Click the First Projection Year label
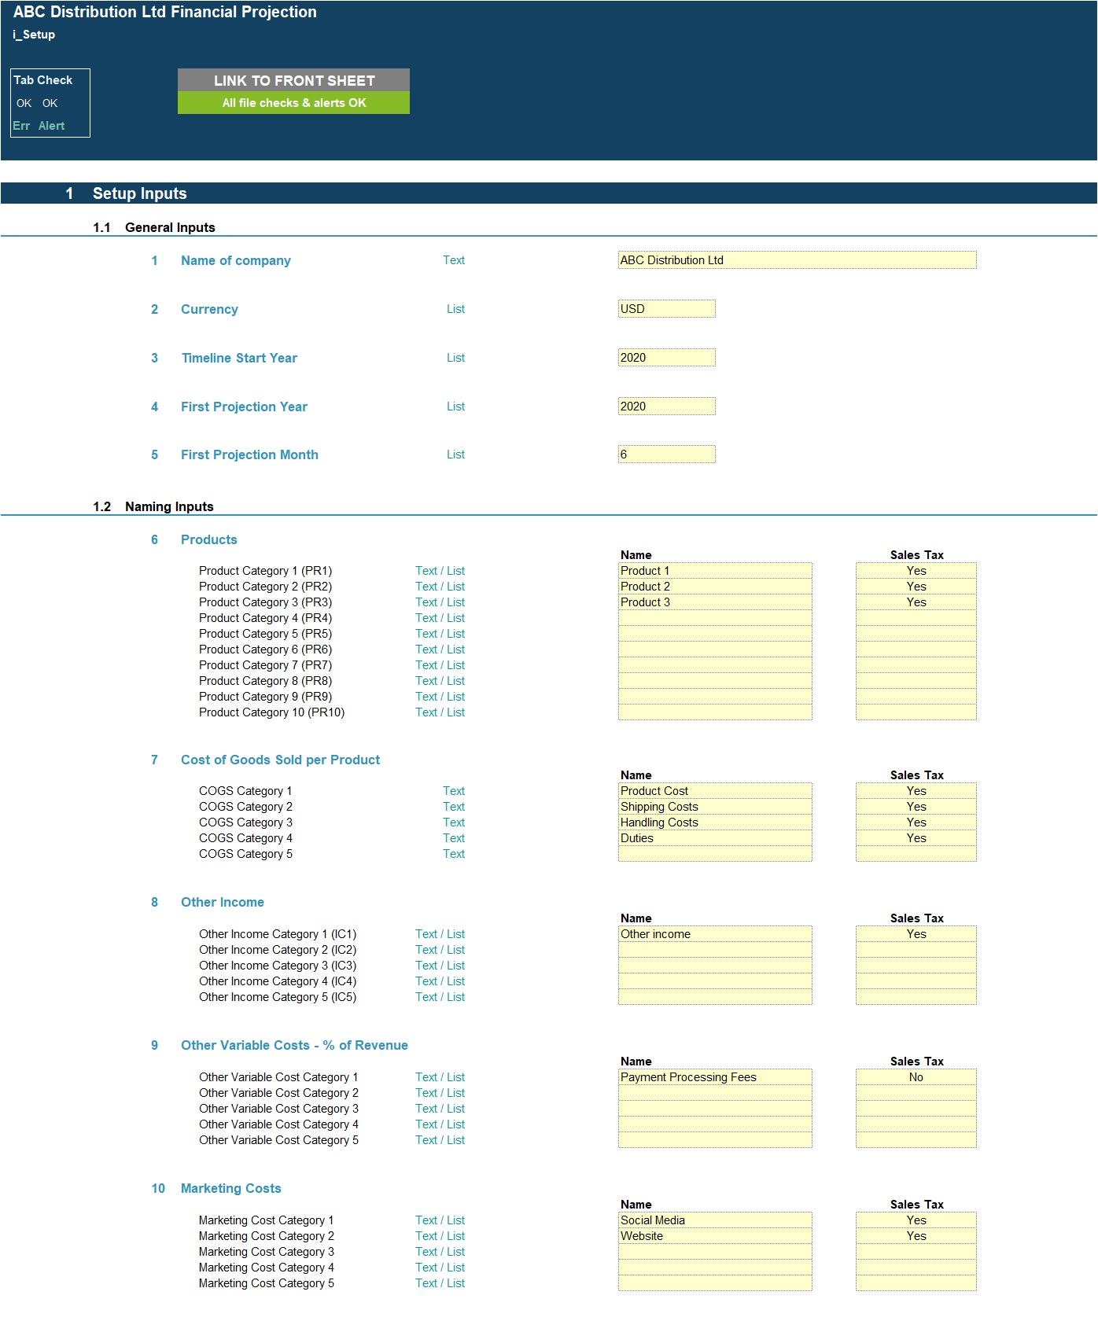Viewport: 1098px width, 1321px height. (244, 407)
